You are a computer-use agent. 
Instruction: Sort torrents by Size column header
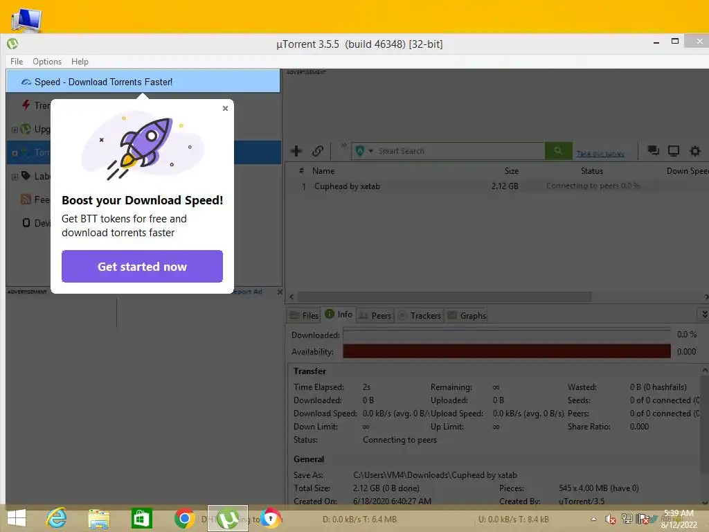512,171
